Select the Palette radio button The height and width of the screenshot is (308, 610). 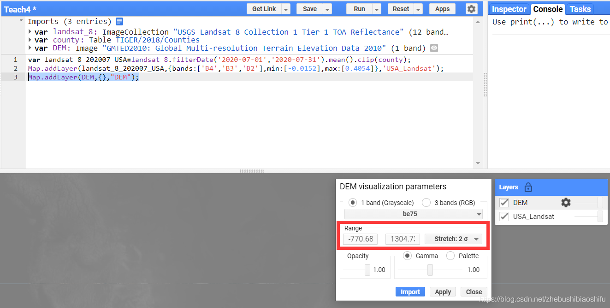(x=450, y=256)
